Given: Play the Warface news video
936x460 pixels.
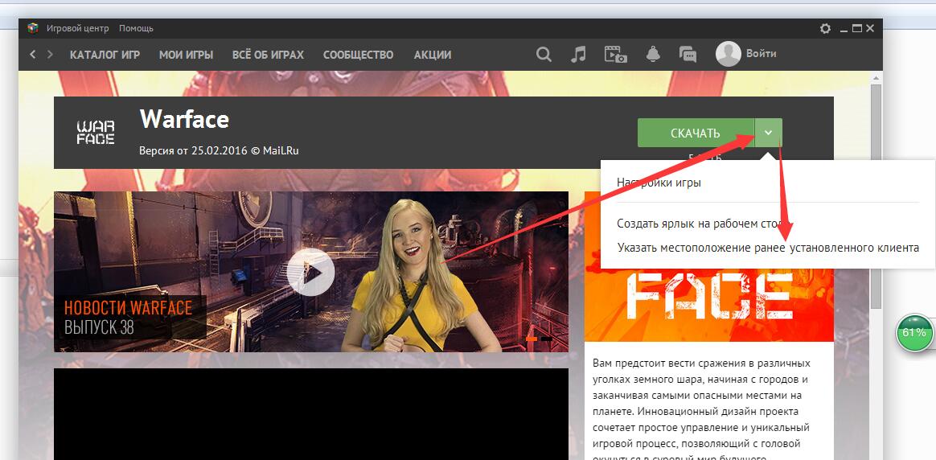Looking at the screenshot, I should click(310, 272).
